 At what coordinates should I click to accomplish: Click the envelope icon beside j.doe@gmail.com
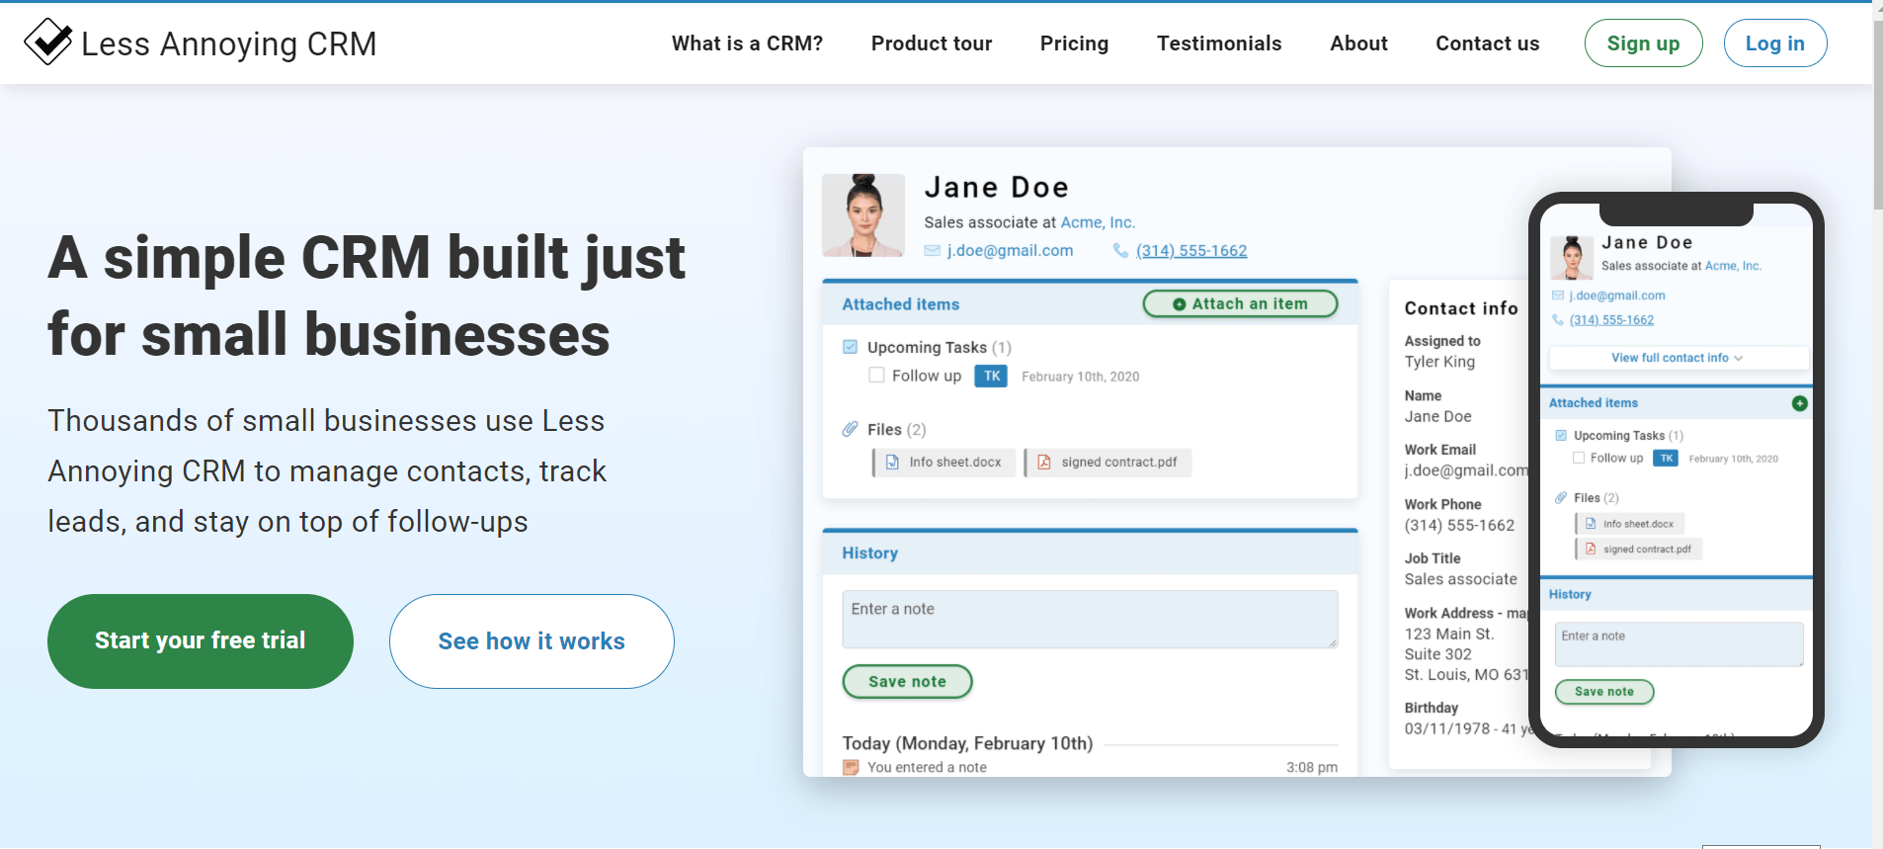tap(932, 251)
